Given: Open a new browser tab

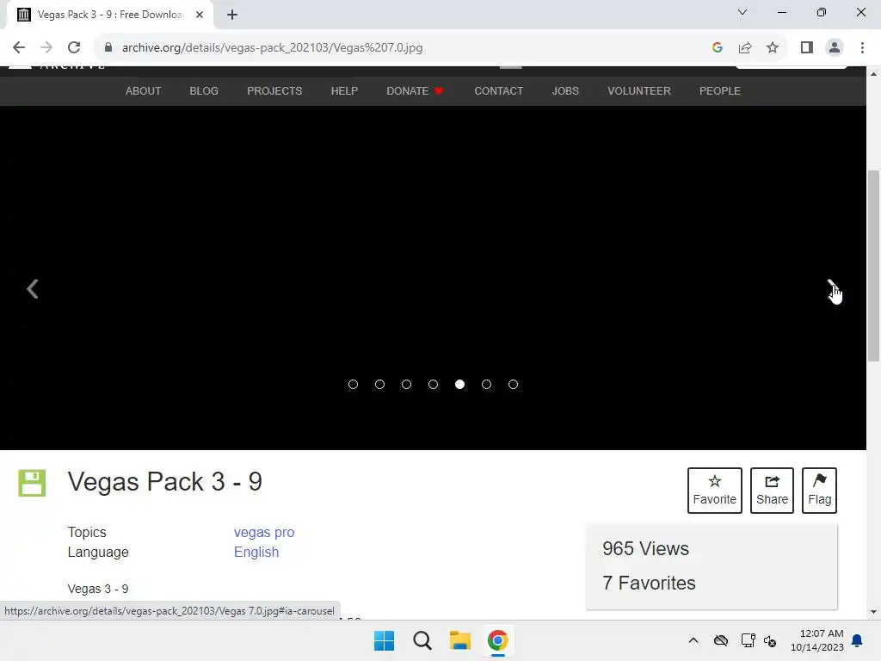Looking at the screenshot, I should coord(232,15).
